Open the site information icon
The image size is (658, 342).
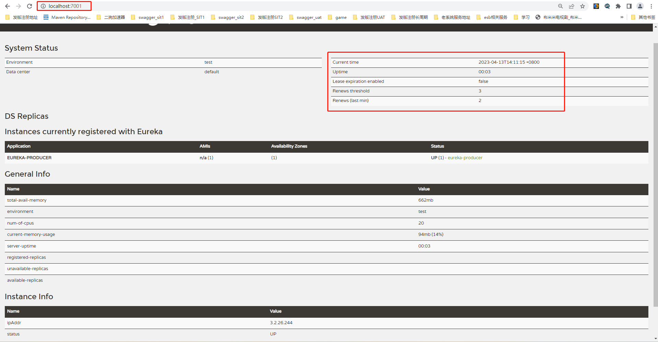pos(43,6)
